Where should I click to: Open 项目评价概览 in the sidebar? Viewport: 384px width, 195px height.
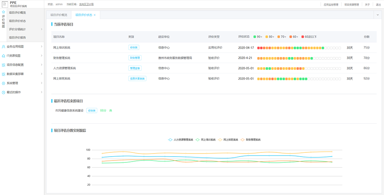[x=17, y=13]
